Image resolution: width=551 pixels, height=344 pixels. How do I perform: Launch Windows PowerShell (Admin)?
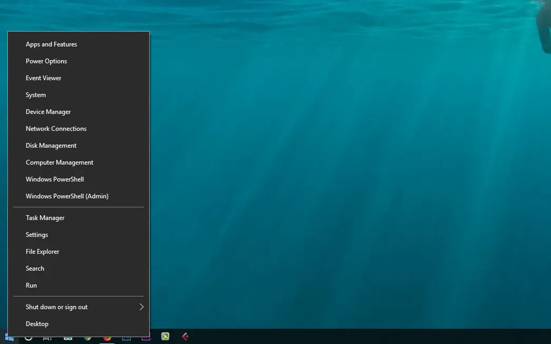click(x=67, y=196)
